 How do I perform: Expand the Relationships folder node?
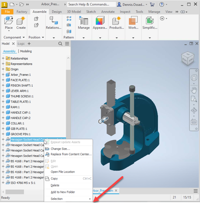coord(3,58)
